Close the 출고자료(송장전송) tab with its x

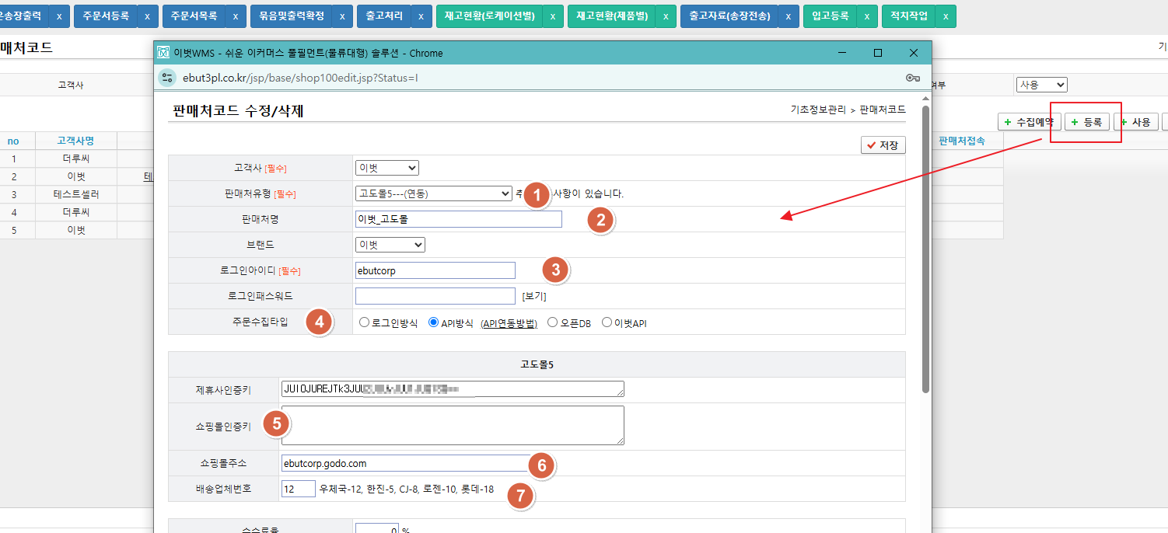[789, 16]
